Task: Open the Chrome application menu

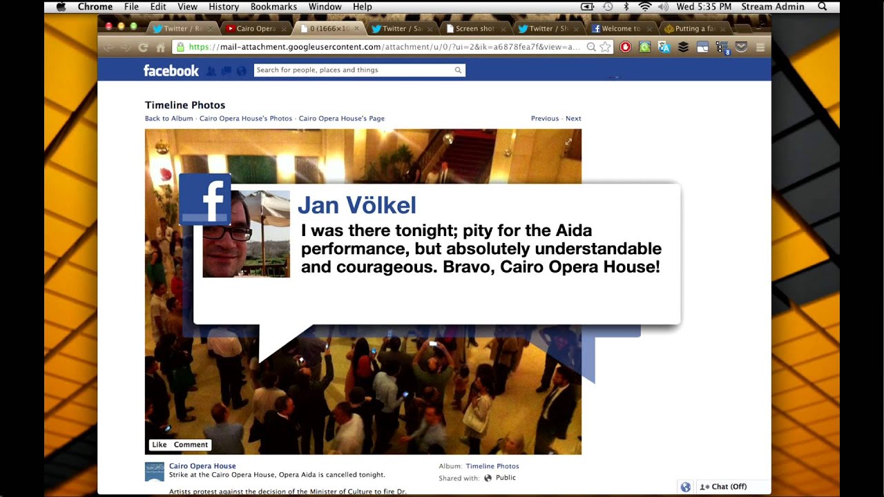Action: 95,7
